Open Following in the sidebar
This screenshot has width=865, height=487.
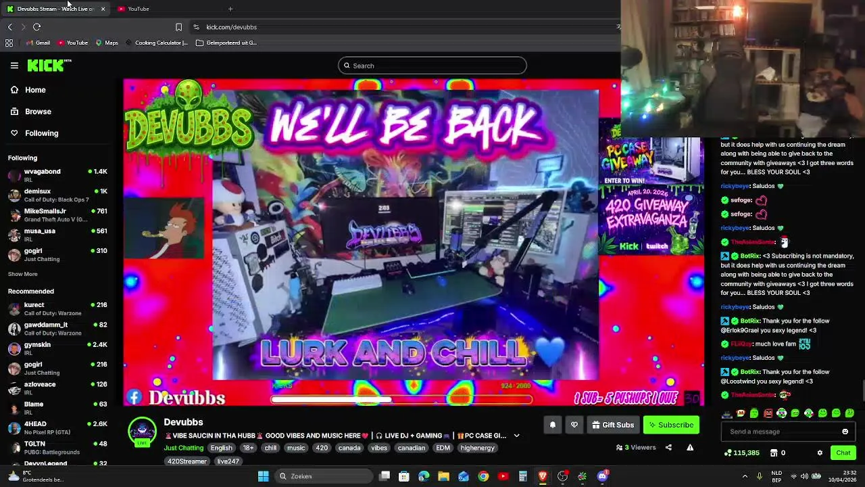[41, 133]
